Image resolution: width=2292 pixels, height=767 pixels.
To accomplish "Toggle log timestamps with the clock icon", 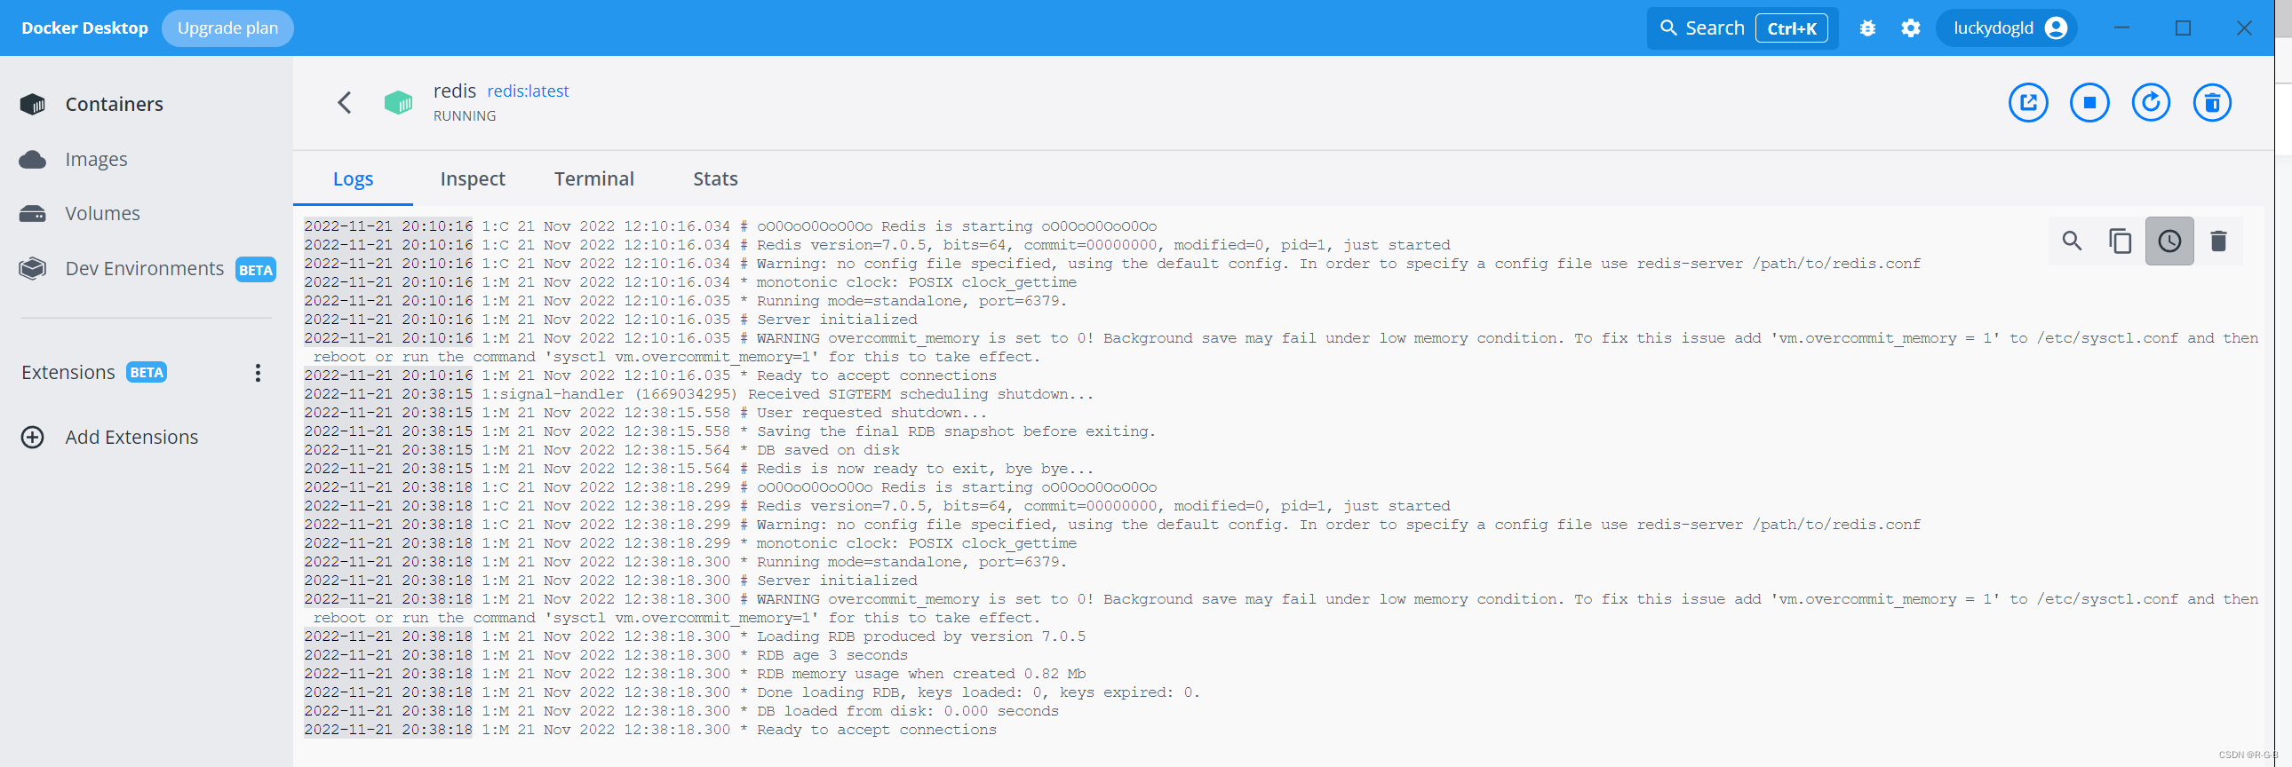I will click(x=2169, y=241).
